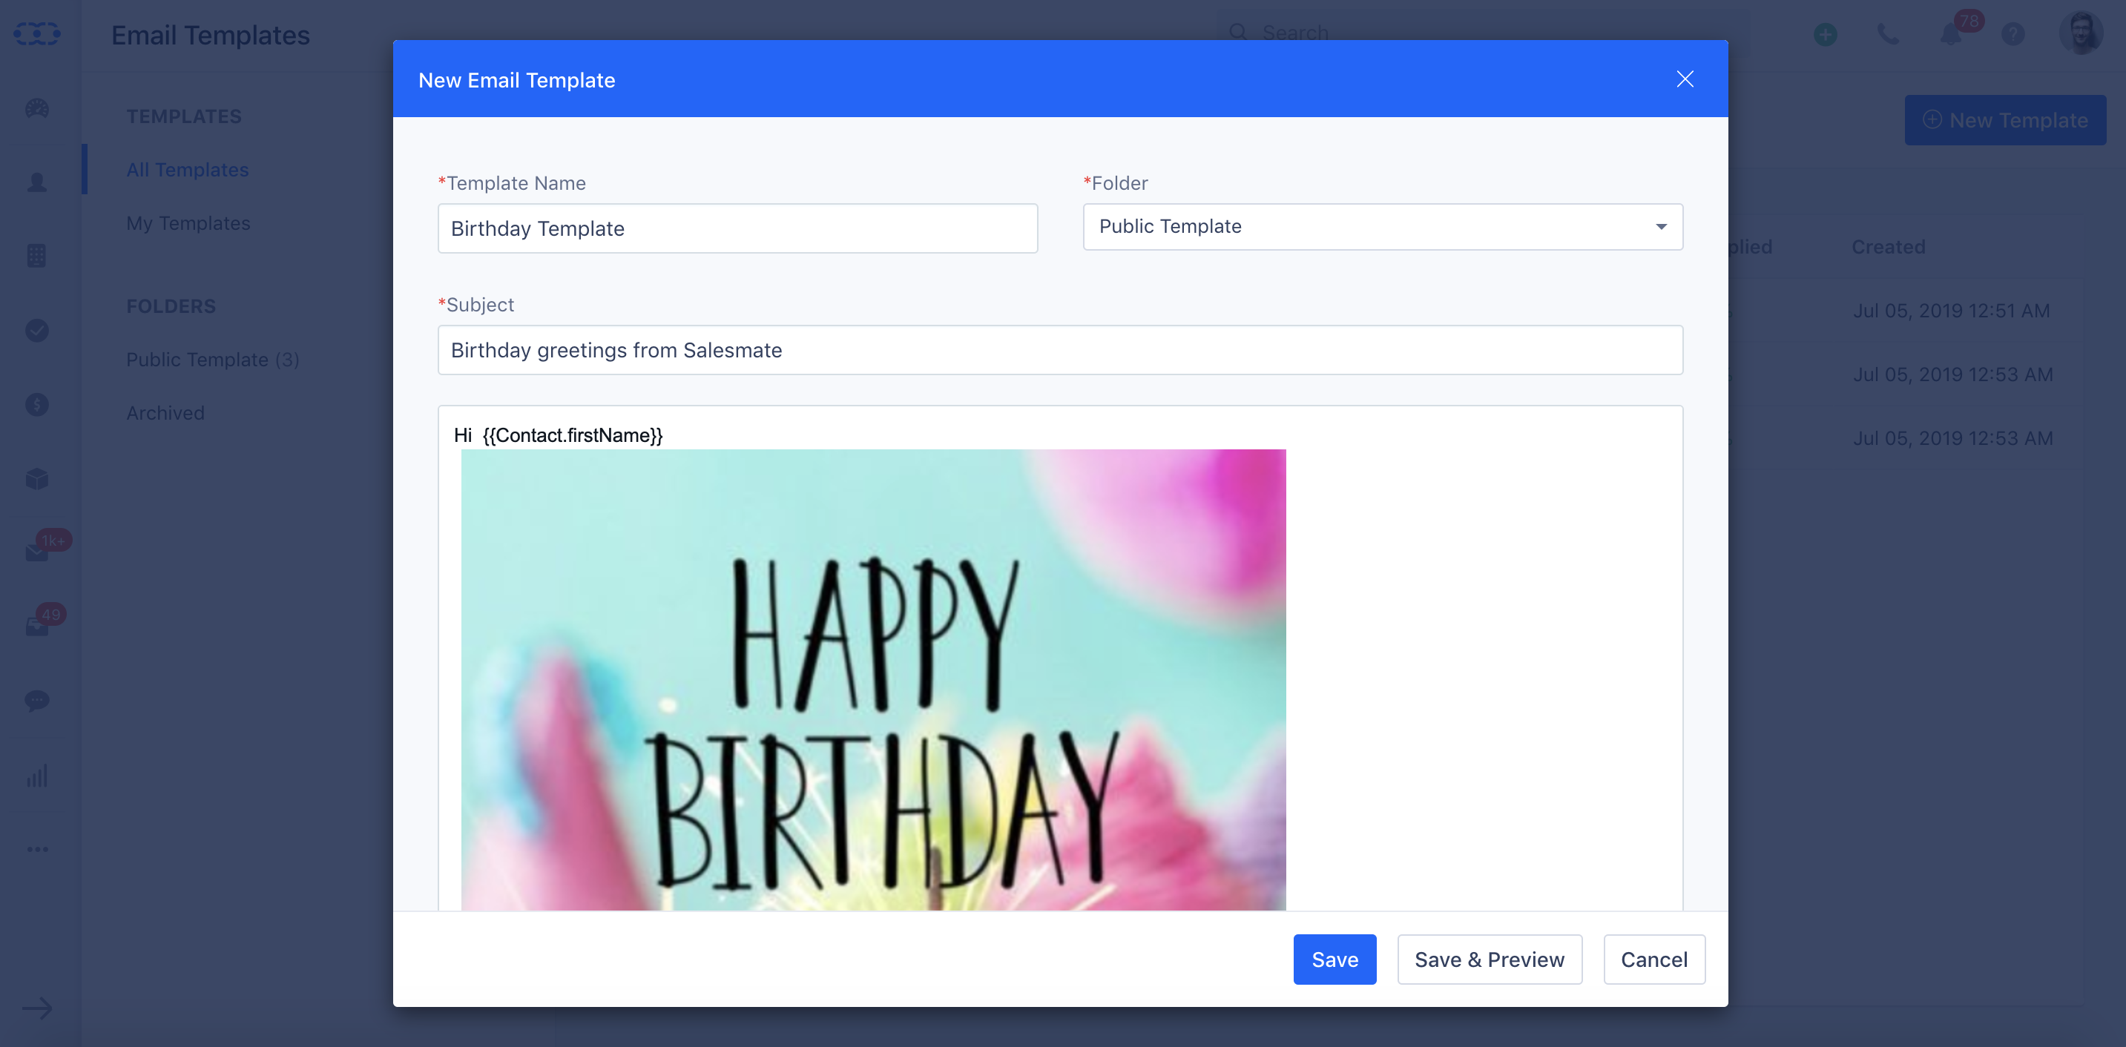2126x1047 pixels.
Task: Select All Templates in sidebar
Action: point(188,169)
